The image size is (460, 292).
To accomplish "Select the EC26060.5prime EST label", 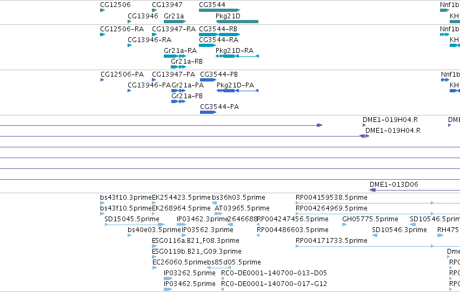I will [180, 262].
